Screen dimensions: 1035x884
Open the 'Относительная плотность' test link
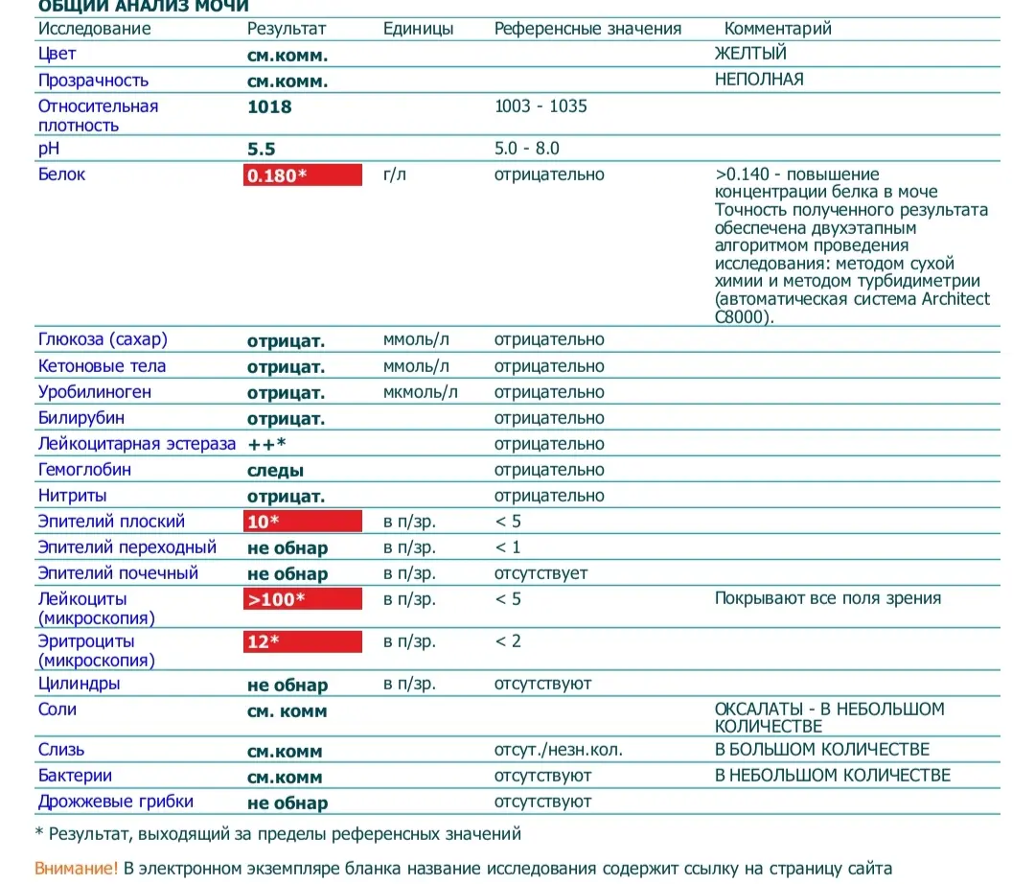pyautogui.click(x=98, y=116)
